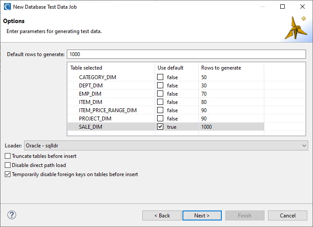Enable Use default for DEPT_DIM row
Screen dimensions: 313x227
click(160, 85)
